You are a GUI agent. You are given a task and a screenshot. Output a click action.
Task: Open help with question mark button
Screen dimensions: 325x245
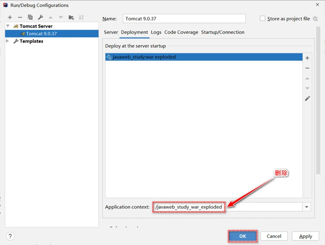point(10,236)
